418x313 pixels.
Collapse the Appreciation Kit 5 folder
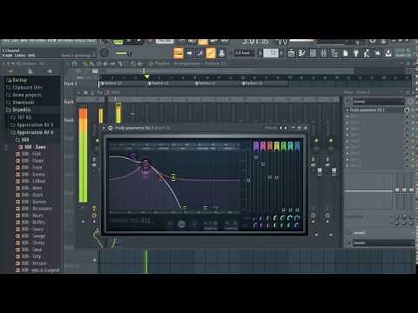tap(32, 132)
